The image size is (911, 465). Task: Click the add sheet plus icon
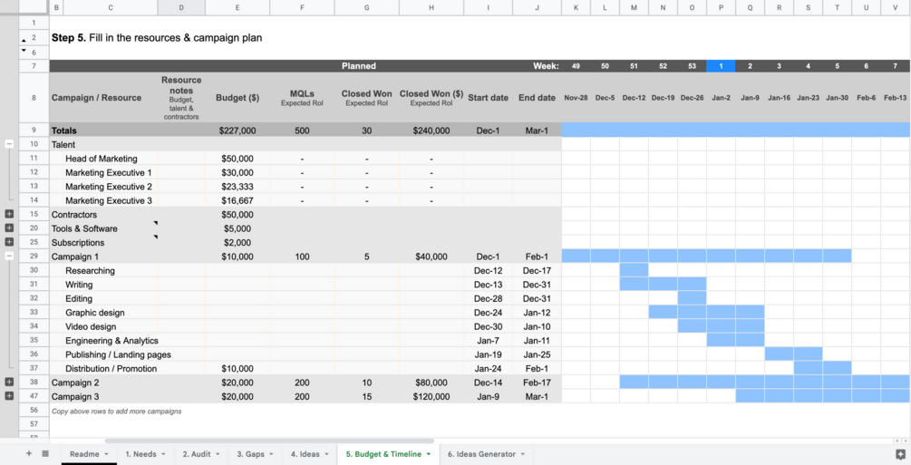coord(28,453)
